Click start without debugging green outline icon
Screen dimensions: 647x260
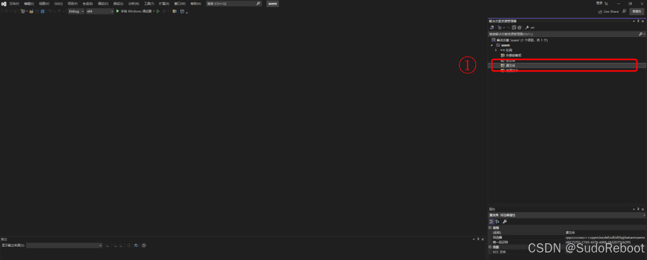click(158, 11)
